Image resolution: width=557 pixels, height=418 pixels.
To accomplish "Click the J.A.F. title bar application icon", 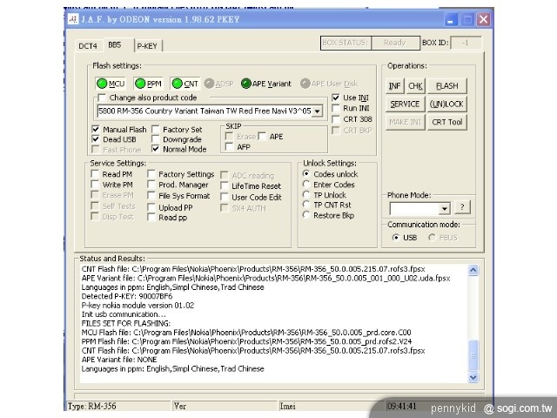I will click(x=73, y=19).
